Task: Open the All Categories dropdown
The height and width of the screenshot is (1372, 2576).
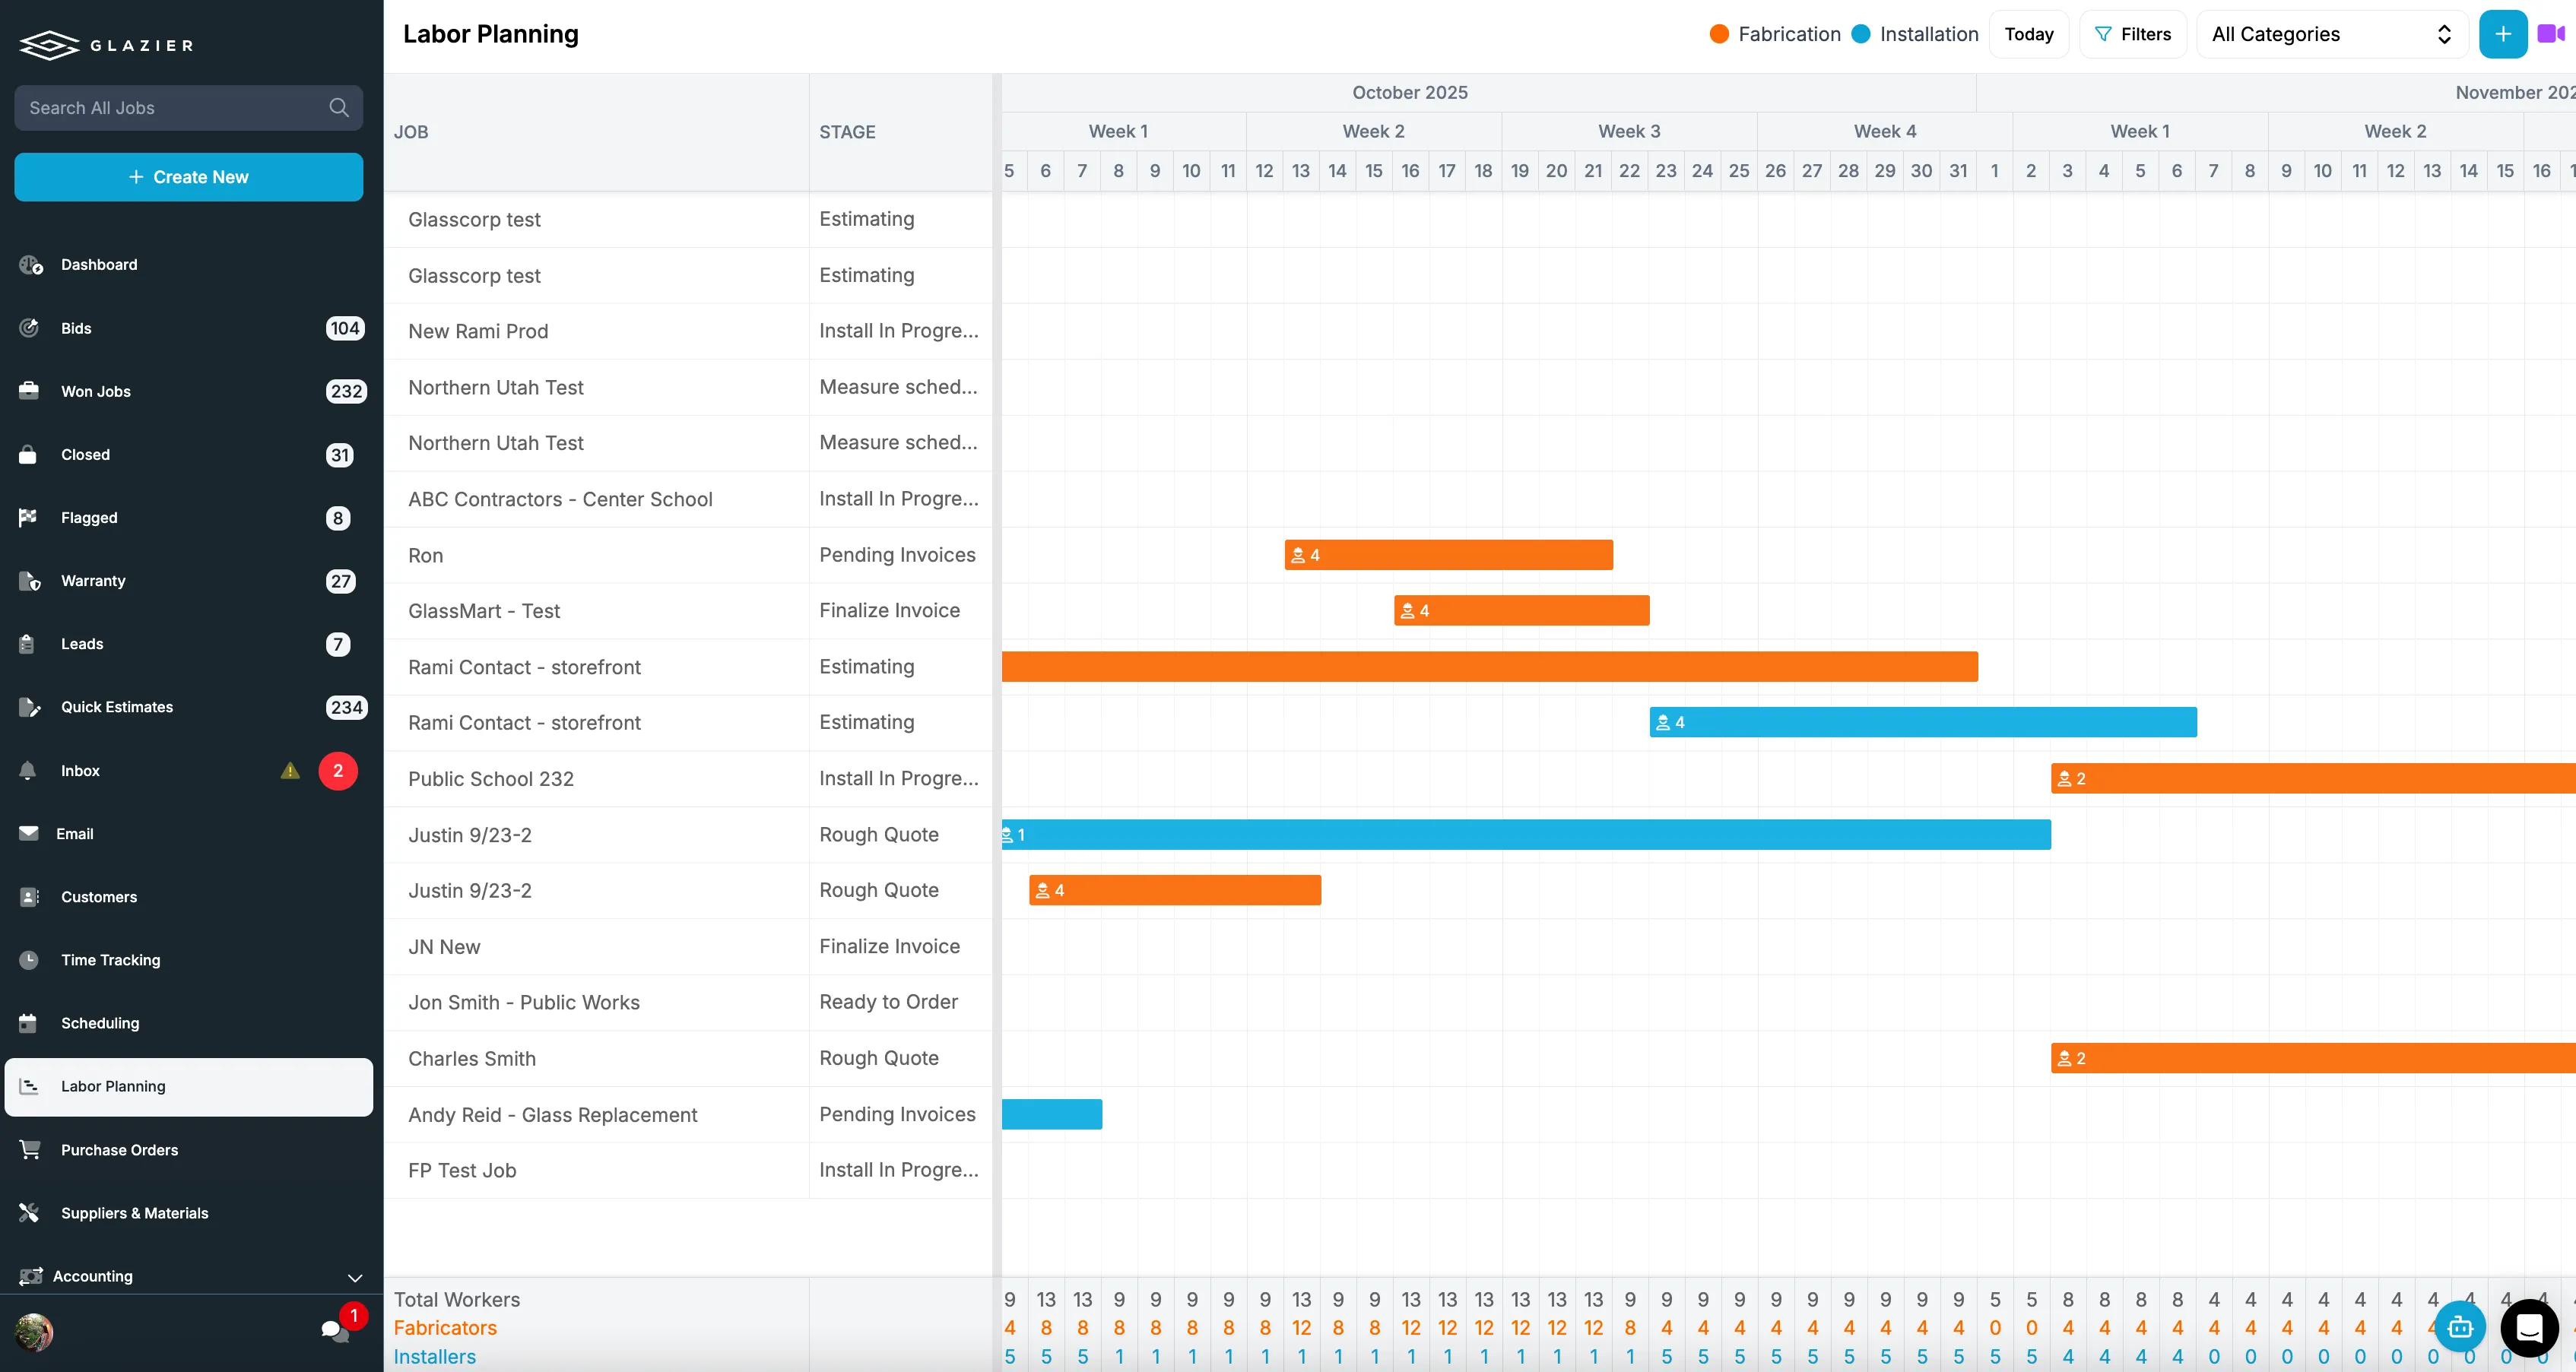Action: click(2332, 34)
